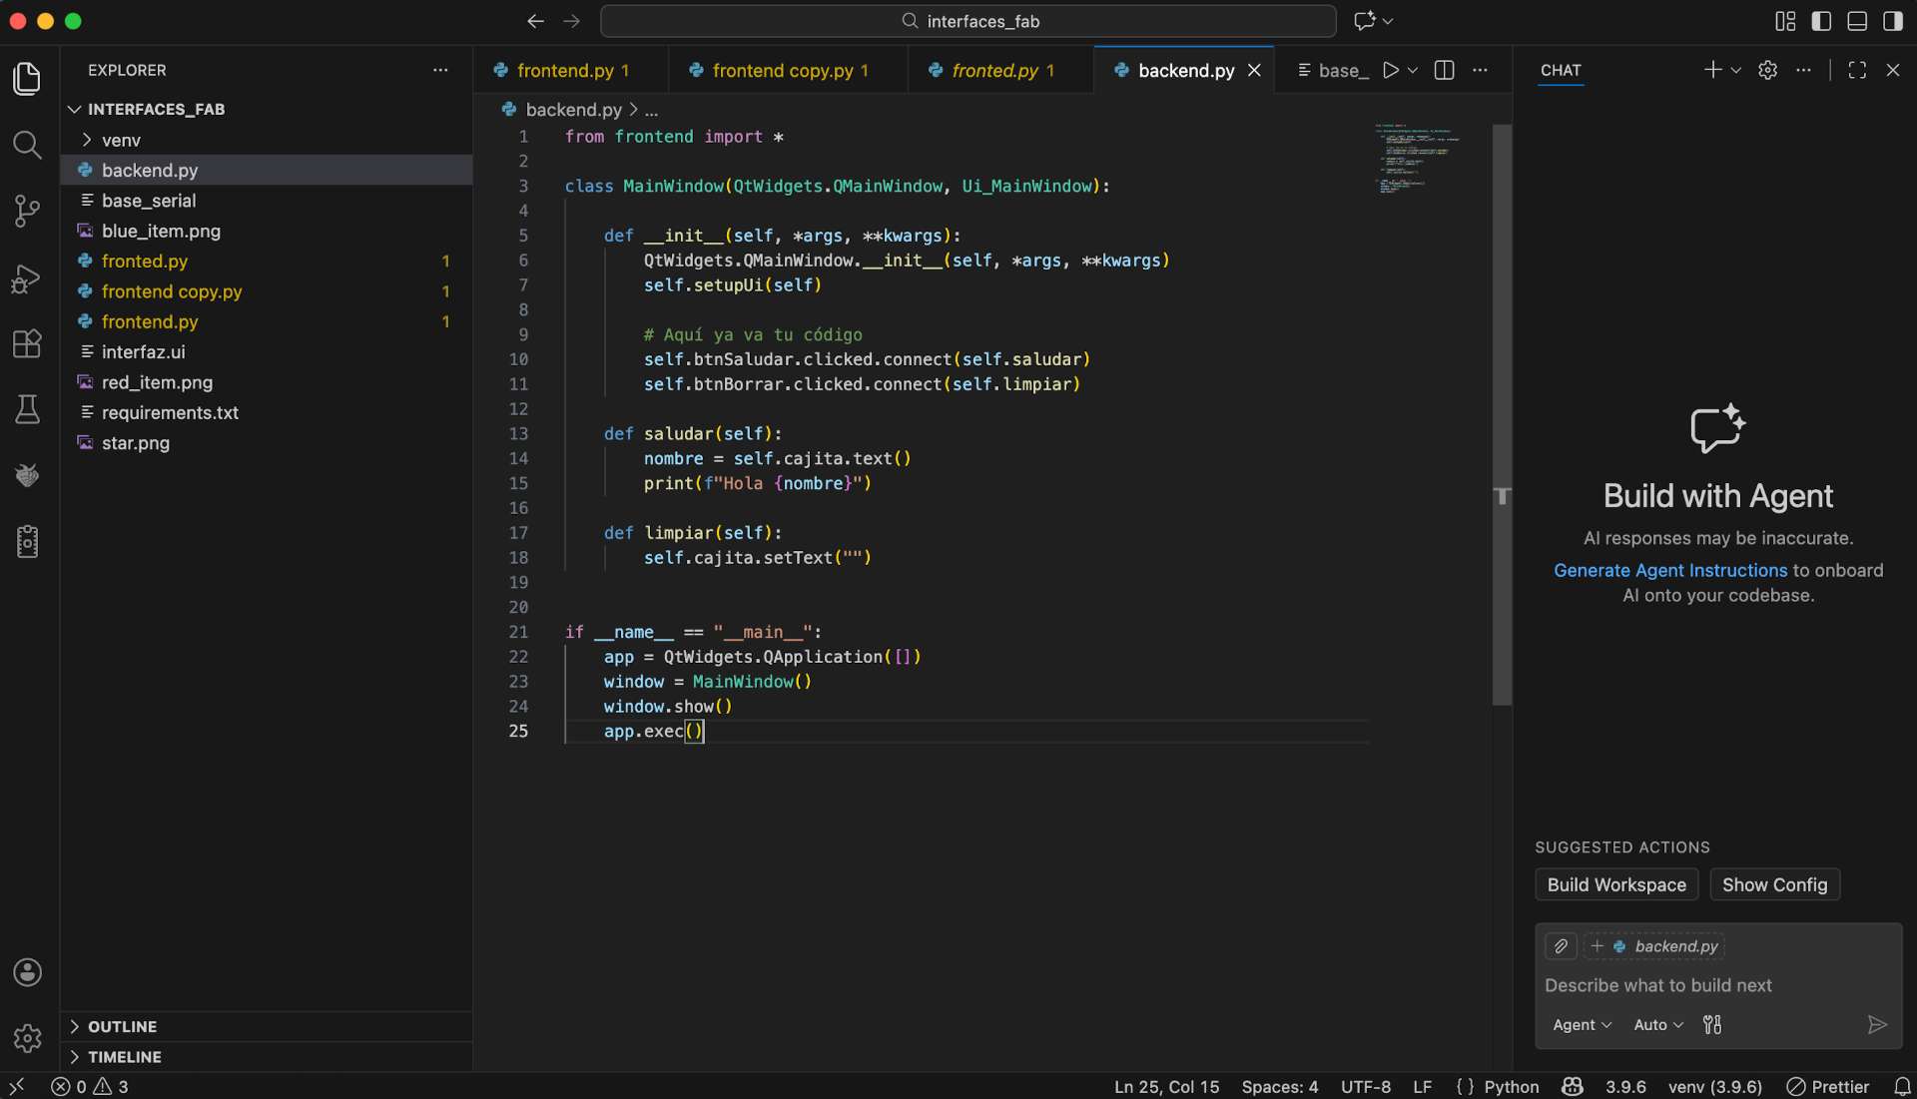Focus the Describe what to build next input
This screenshot has height=1099, width=1917.
coord(1718,985)
